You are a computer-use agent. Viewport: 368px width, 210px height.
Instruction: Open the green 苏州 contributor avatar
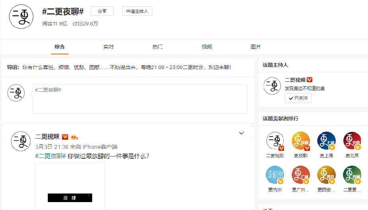click(x=352, y=175)
